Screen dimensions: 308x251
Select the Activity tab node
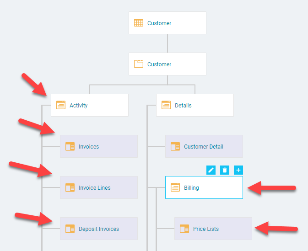click(90, 105)
